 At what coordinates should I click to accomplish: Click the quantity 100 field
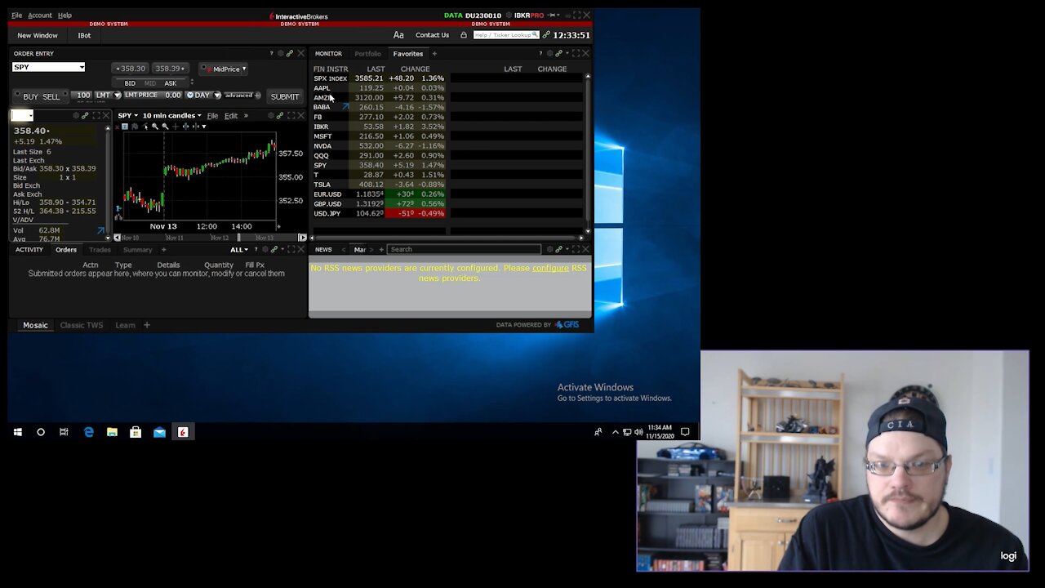click(x=82, y=96)
